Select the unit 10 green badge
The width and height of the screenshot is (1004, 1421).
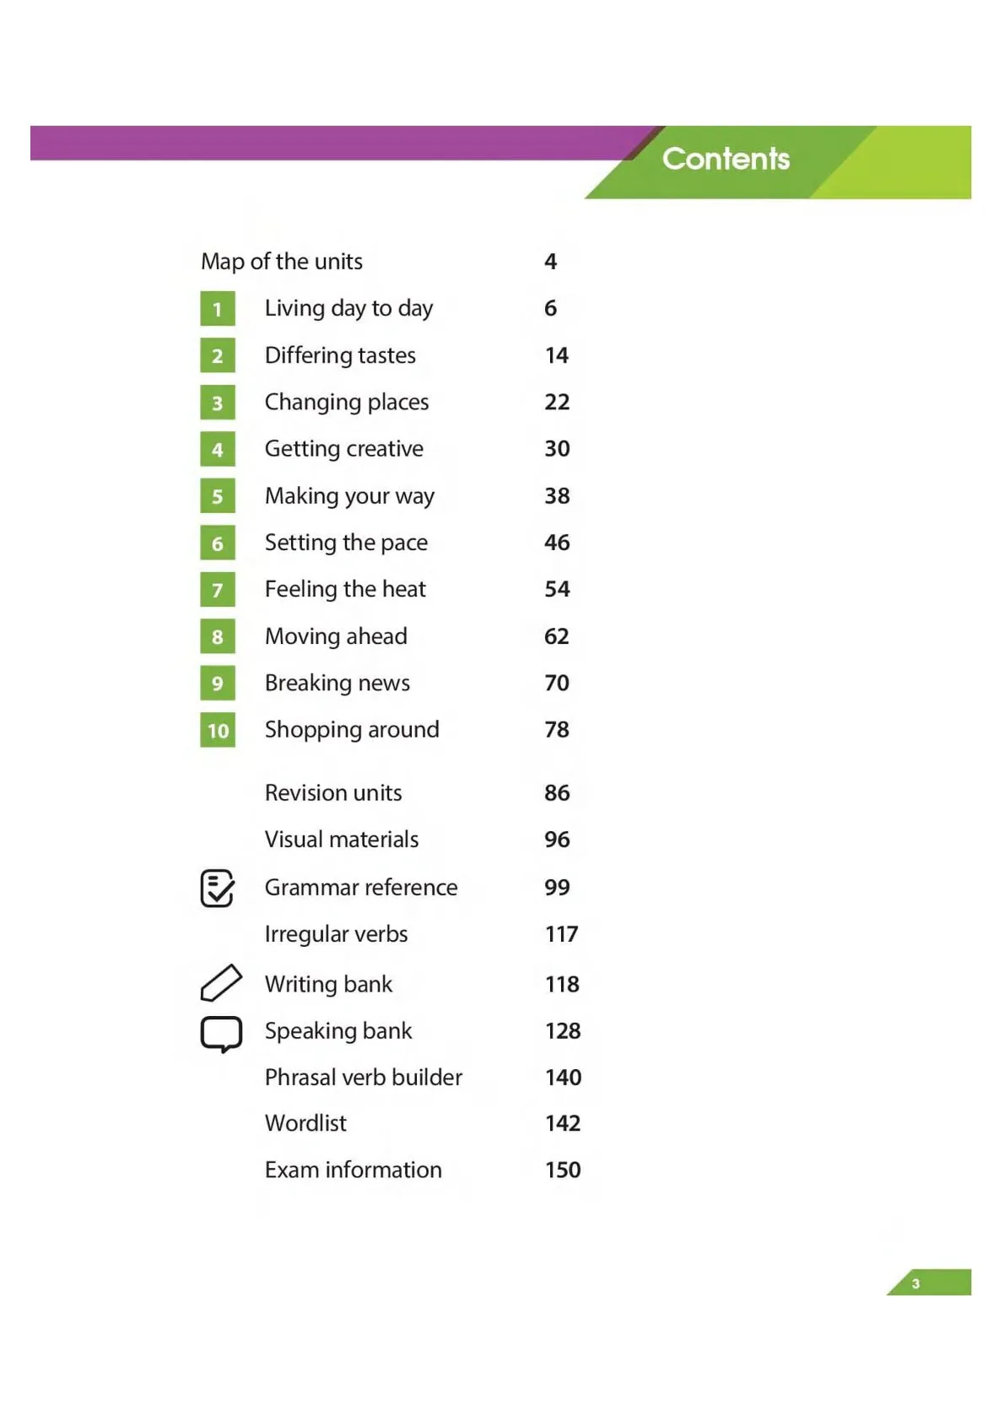coord(218,730)
